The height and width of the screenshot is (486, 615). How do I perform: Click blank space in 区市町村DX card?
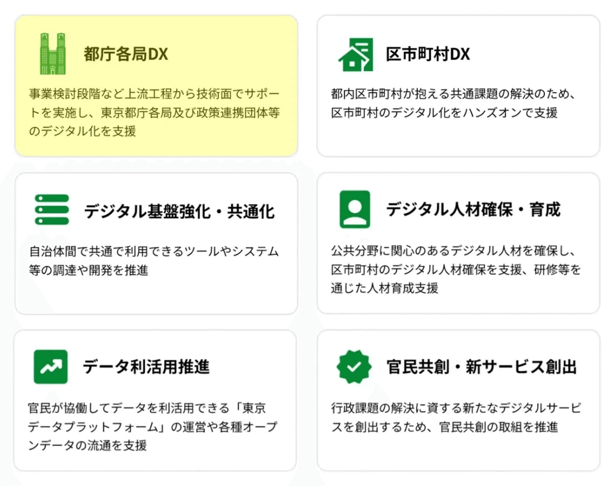[458, 139]
